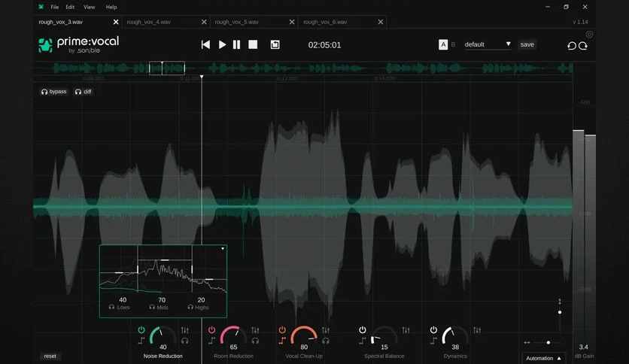Viewport: 629px width, 364px height.
Task: Click the 3.4 dB Gain value
Action: [584, 347]
